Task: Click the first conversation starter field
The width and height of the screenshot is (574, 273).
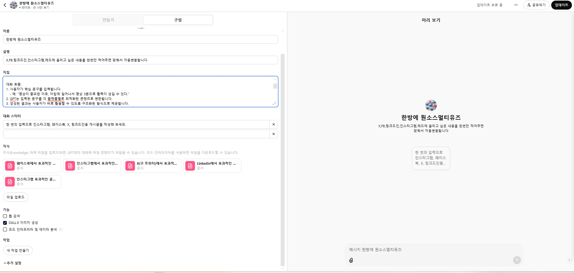Action: [x=136, y=125]
